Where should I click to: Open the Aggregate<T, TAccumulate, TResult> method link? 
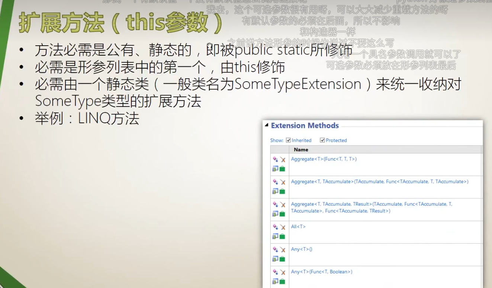click(372, 207)
